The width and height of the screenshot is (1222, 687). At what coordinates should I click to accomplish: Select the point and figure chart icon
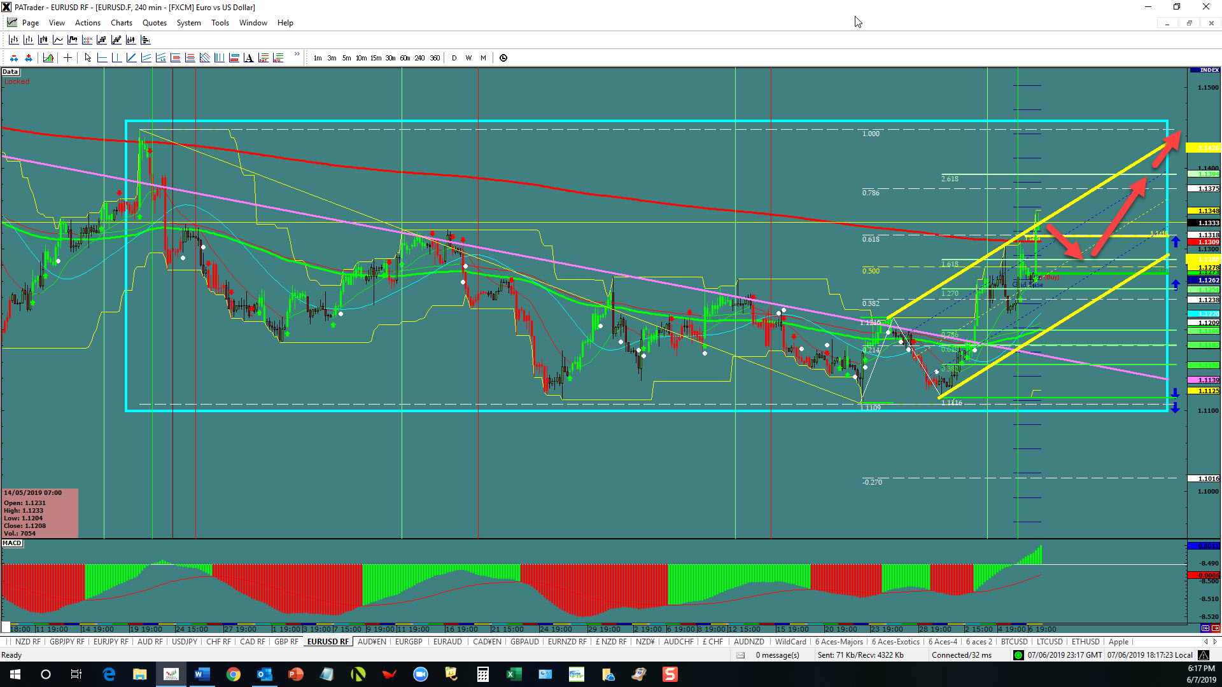(87, 39)
